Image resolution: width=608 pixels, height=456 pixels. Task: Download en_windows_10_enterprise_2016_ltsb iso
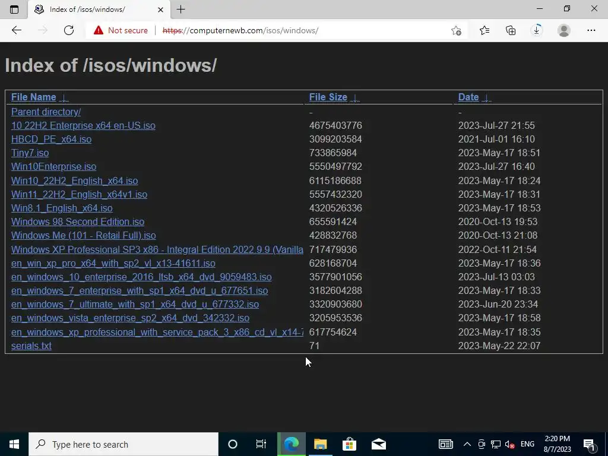tap(141, 277)
